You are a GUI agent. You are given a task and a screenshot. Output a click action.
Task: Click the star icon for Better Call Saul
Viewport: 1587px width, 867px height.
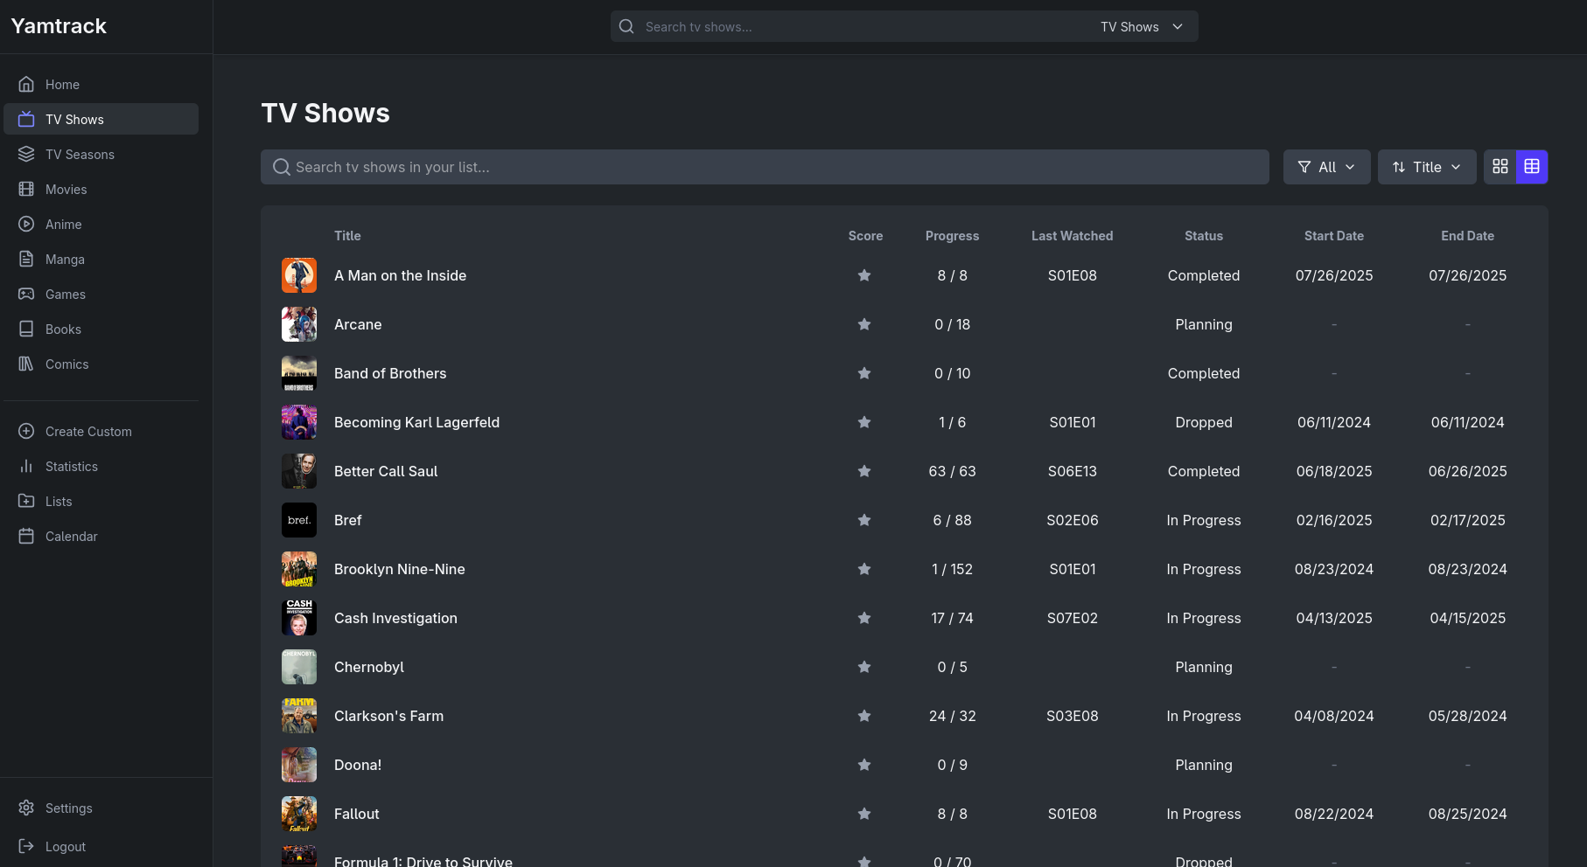(x=864, y=471)
